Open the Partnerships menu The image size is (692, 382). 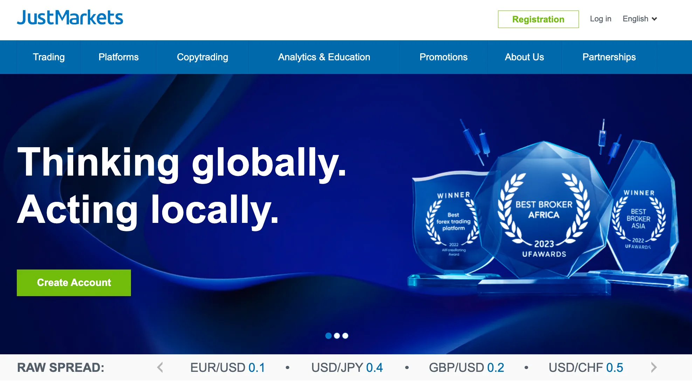point(609,57)
